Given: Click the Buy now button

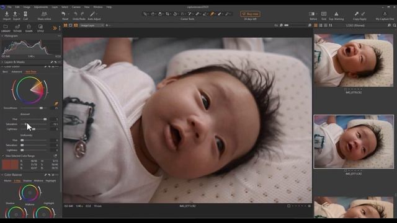Looking at the screenshot, I should (x=250, y=14).
